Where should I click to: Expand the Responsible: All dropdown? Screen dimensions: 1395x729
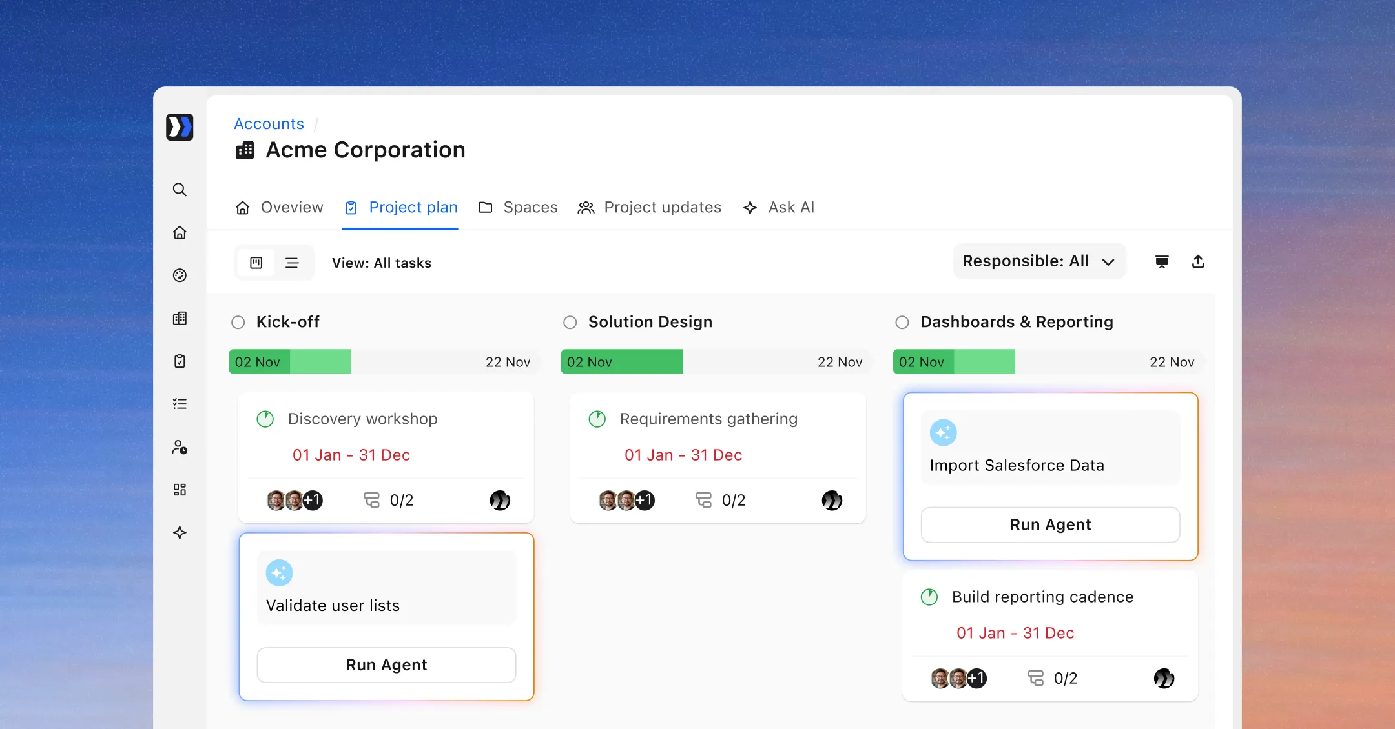tap(1038, 261)
